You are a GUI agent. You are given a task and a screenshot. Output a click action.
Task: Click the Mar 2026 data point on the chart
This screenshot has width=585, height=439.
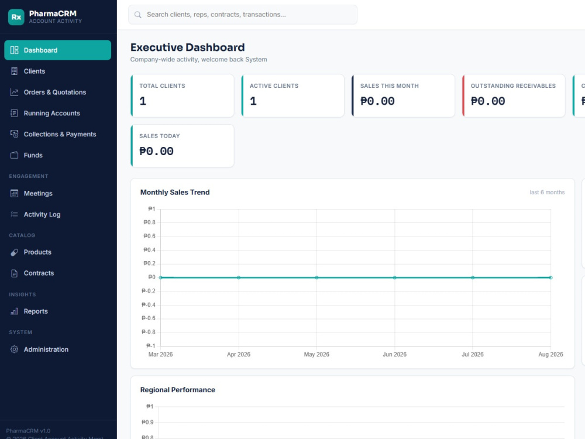coord(160,277)
